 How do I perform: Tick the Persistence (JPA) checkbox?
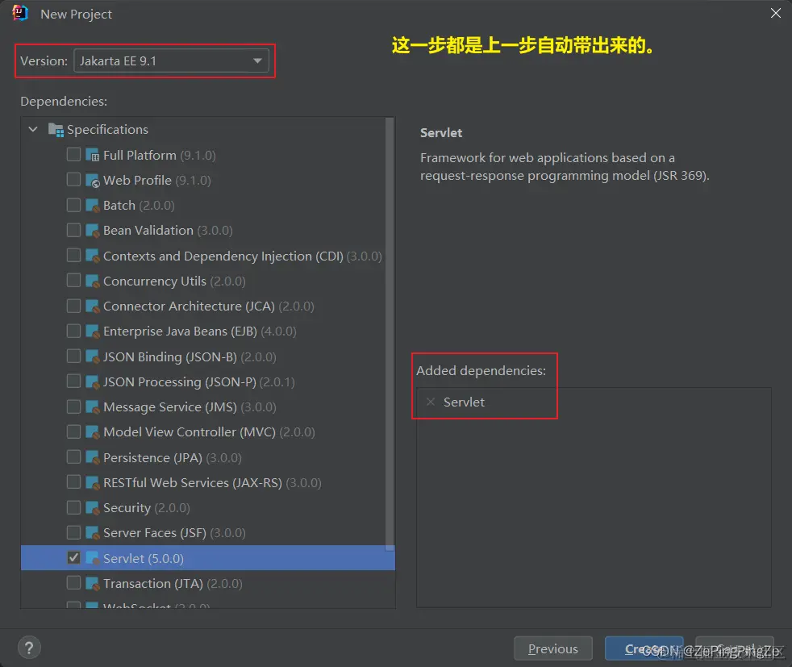pos(73,457)
